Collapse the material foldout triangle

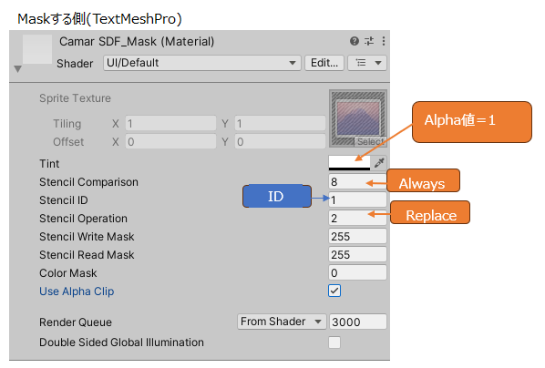[17, 69]
